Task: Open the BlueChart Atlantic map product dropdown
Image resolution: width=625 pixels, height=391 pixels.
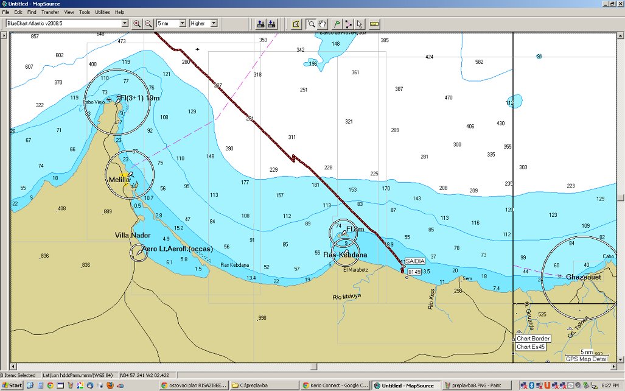Action: pyautogui.click(x=125, y=23)
